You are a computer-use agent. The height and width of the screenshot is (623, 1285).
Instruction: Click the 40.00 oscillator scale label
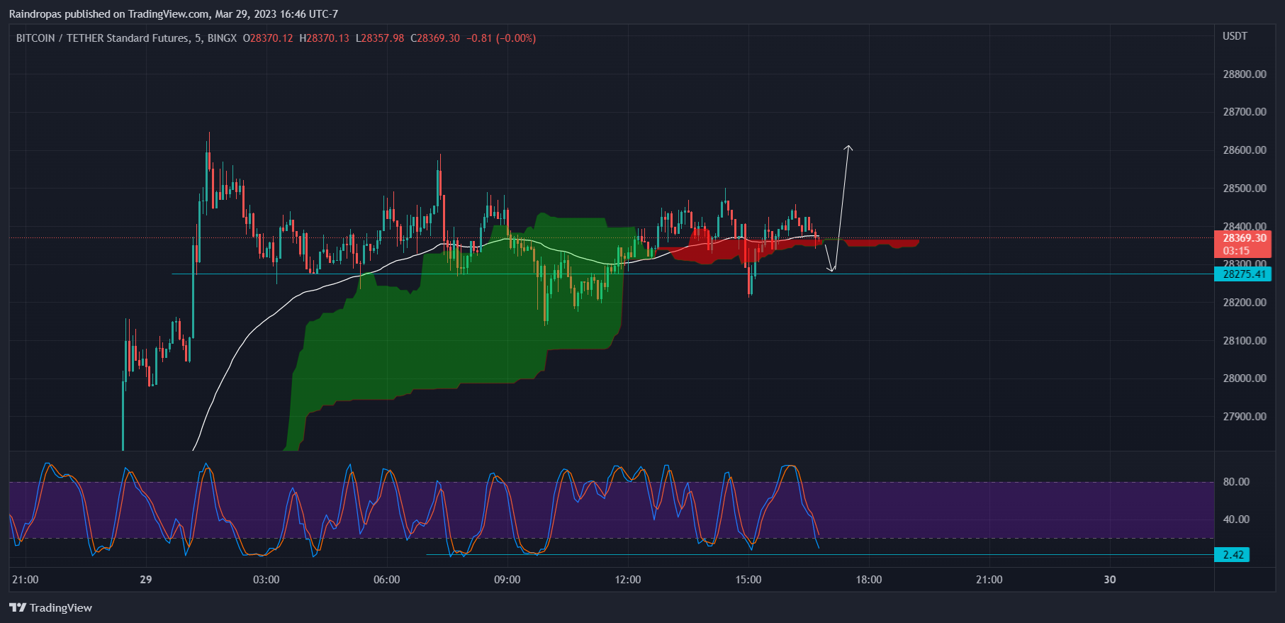pyautogui.click(x=1236, y=520)
